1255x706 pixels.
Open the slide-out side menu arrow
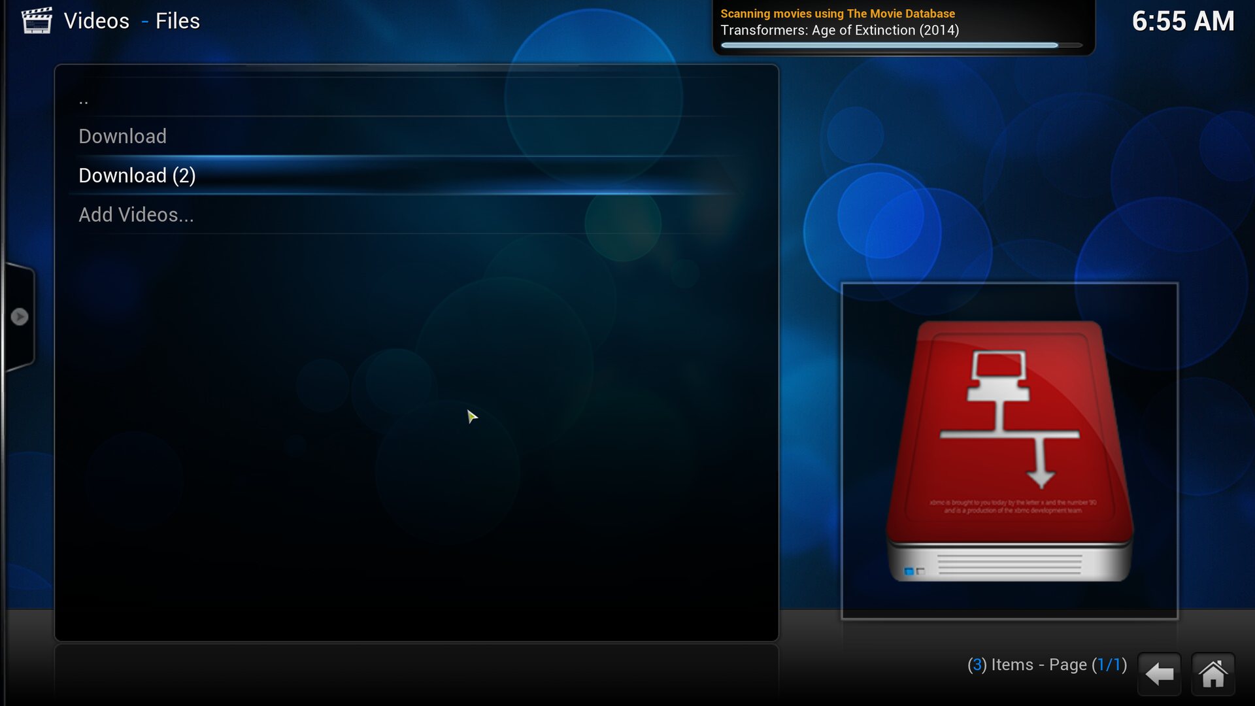(x=20, y=317)
